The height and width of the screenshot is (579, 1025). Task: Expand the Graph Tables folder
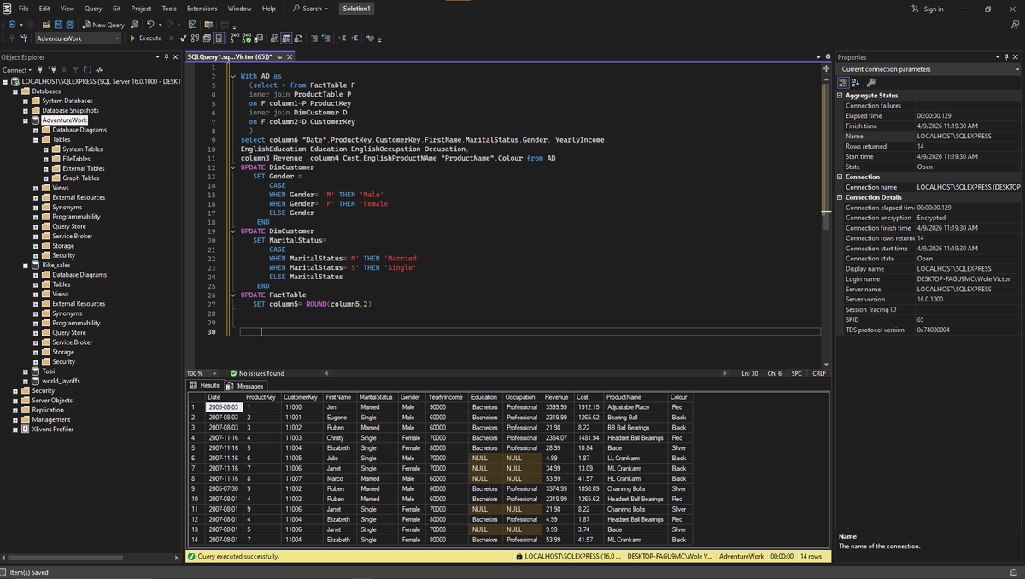pyautogui.click(x=46, y=178)
